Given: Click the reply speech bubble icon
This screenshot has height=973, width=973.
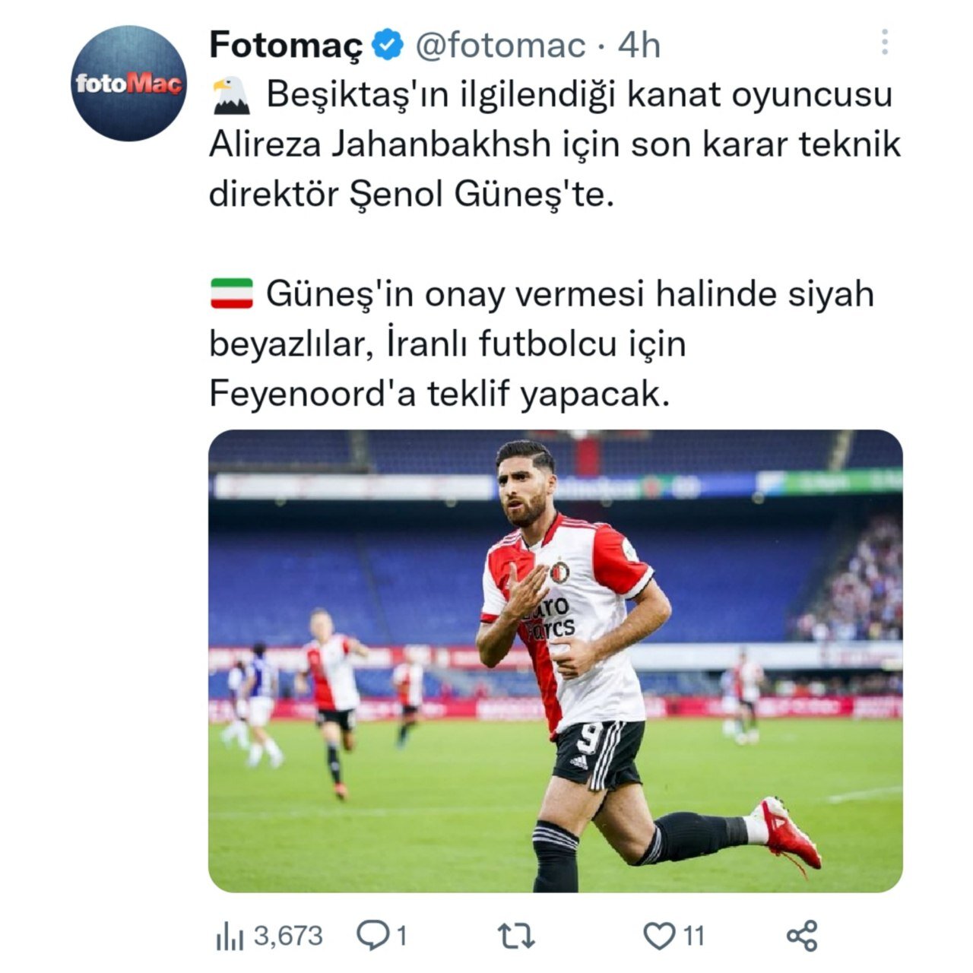Looking at the screenshot, I should coord(373,936).
